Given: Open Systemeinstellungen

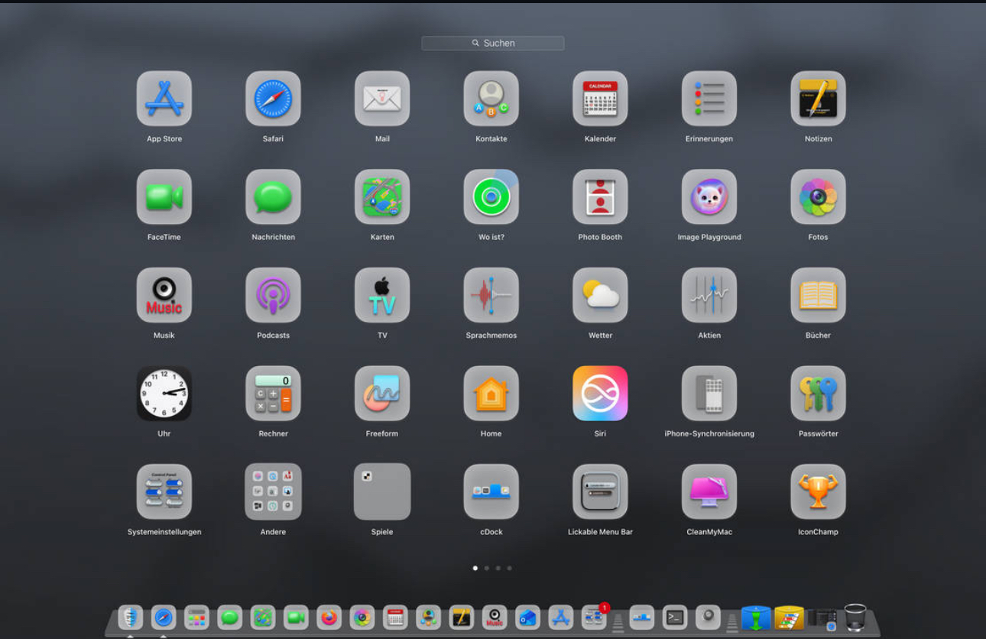Looking at the screenshot, I should pos(164,491).
